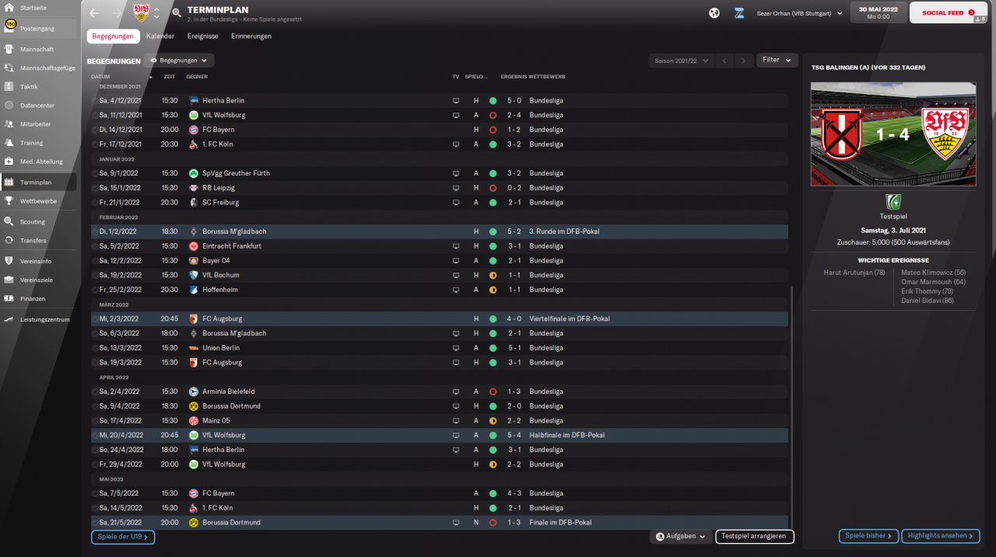Select the 5-4 Halbfinale im DFB-Pokal row
The width and height of the screenshot is (996, 557).
tap(439, 435)
